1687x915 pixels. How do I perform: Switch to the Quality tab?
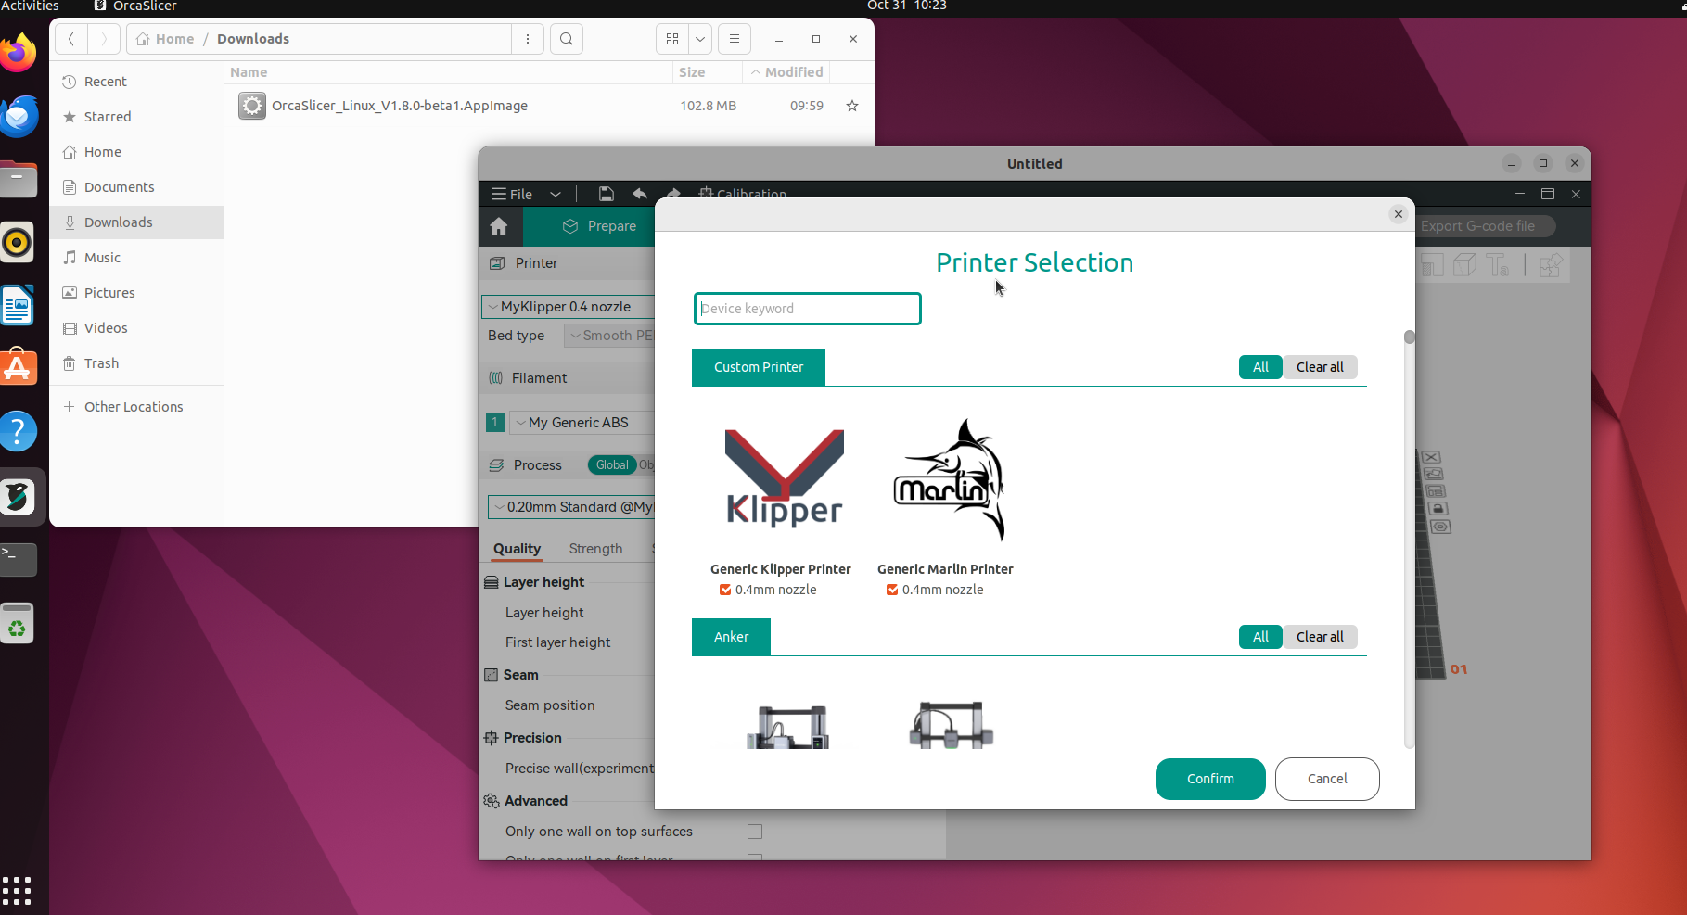point(517,549)
